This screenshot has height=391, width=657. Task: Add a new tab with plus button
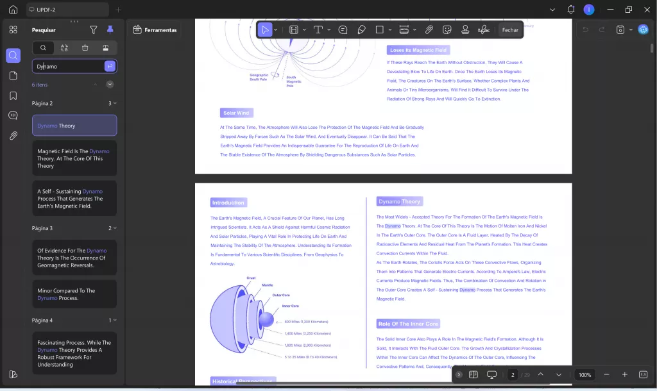(118, 10)
